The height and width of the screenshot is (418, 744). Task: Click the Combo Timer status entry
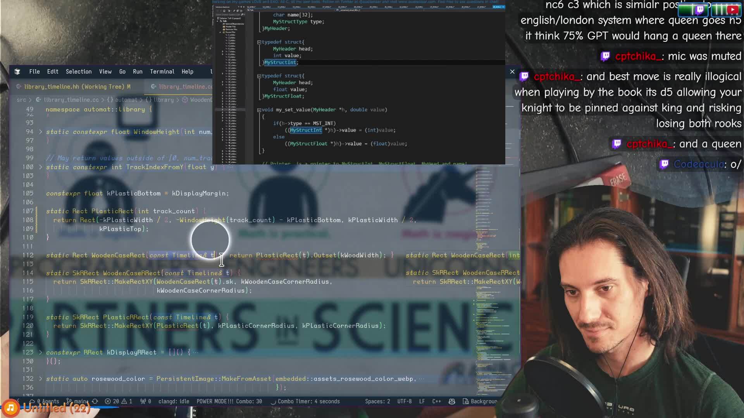[x=305, y=401]
